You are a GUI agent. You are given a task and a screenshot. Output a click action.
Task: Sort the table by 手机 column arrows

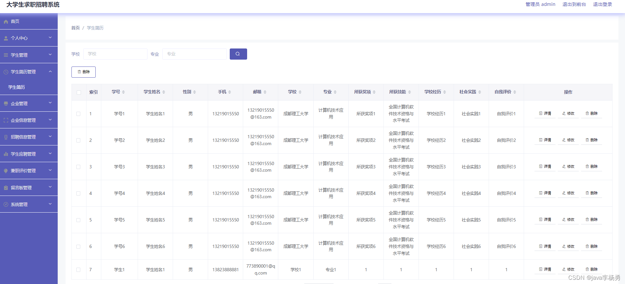(x=230, y=92)
